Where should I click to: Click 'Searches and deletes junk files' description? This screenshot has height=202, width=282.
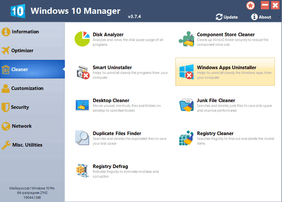coord(234,108)
